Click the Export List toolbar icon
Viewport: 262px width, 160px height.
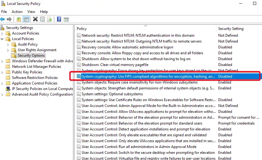(49, 19)
